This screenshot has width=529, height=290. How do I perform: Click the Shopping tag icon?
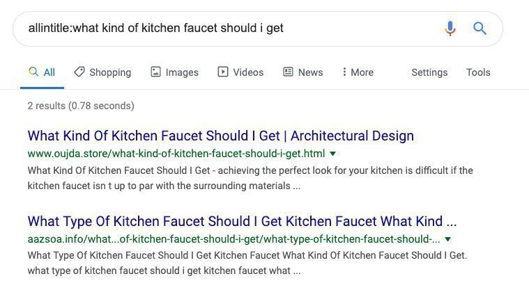(79, 72)
